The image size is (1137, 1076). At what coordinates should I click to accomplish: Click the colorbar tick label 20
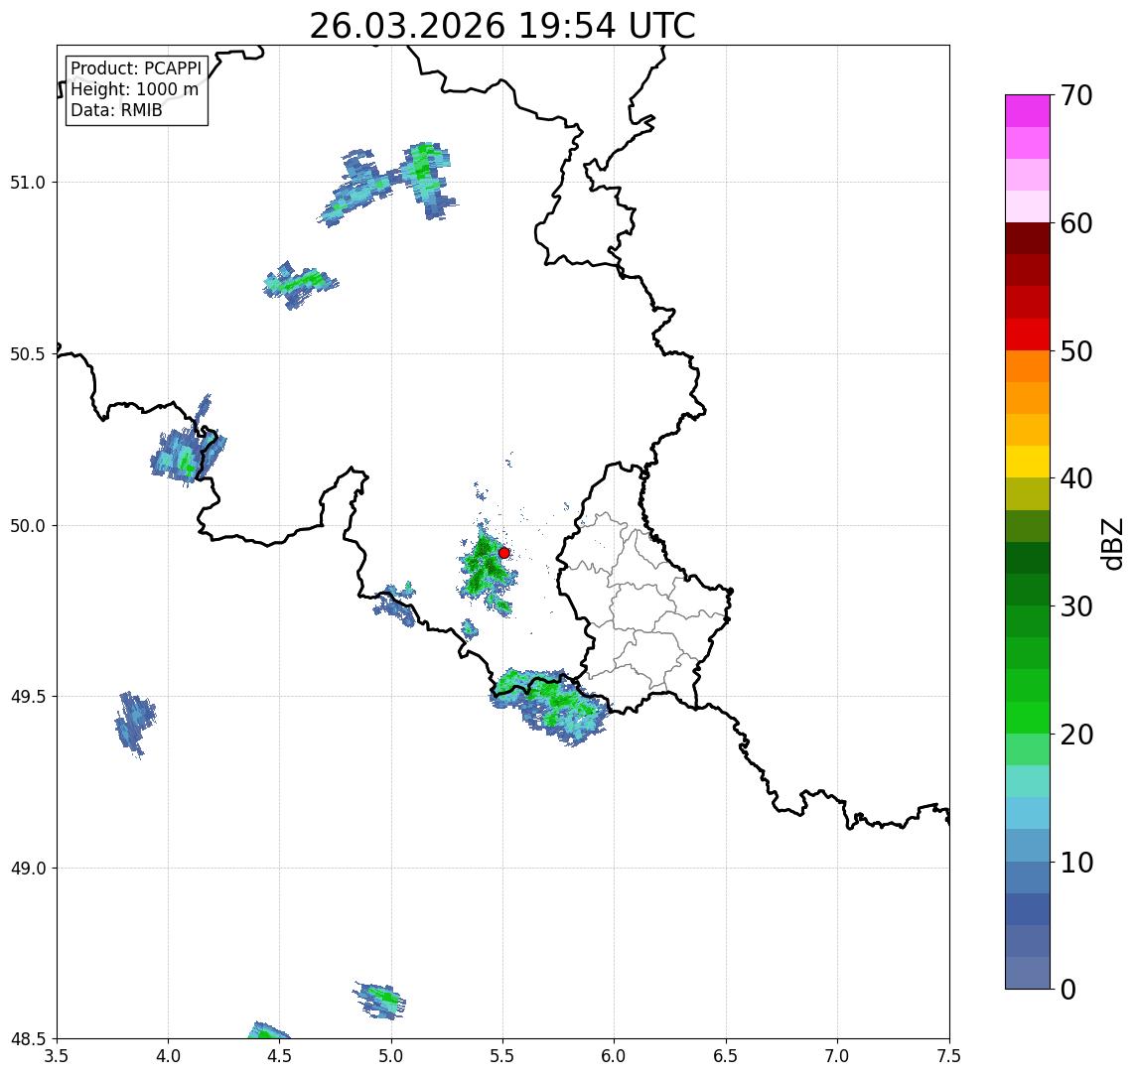click(1075, 734)
